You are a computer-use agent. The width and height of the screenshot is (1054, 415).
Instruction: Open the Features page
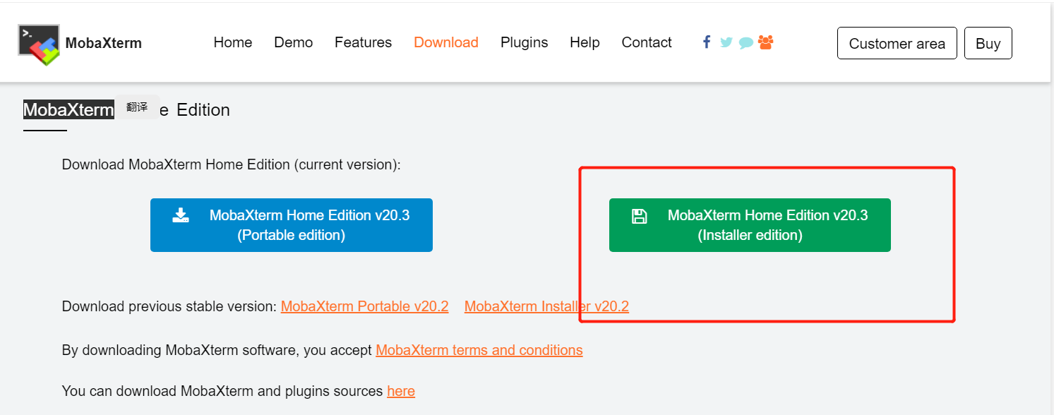click(363, 42)
